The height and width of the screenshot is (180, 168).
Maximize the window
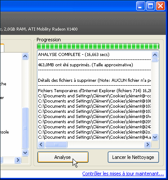click(x=150, y=6)
